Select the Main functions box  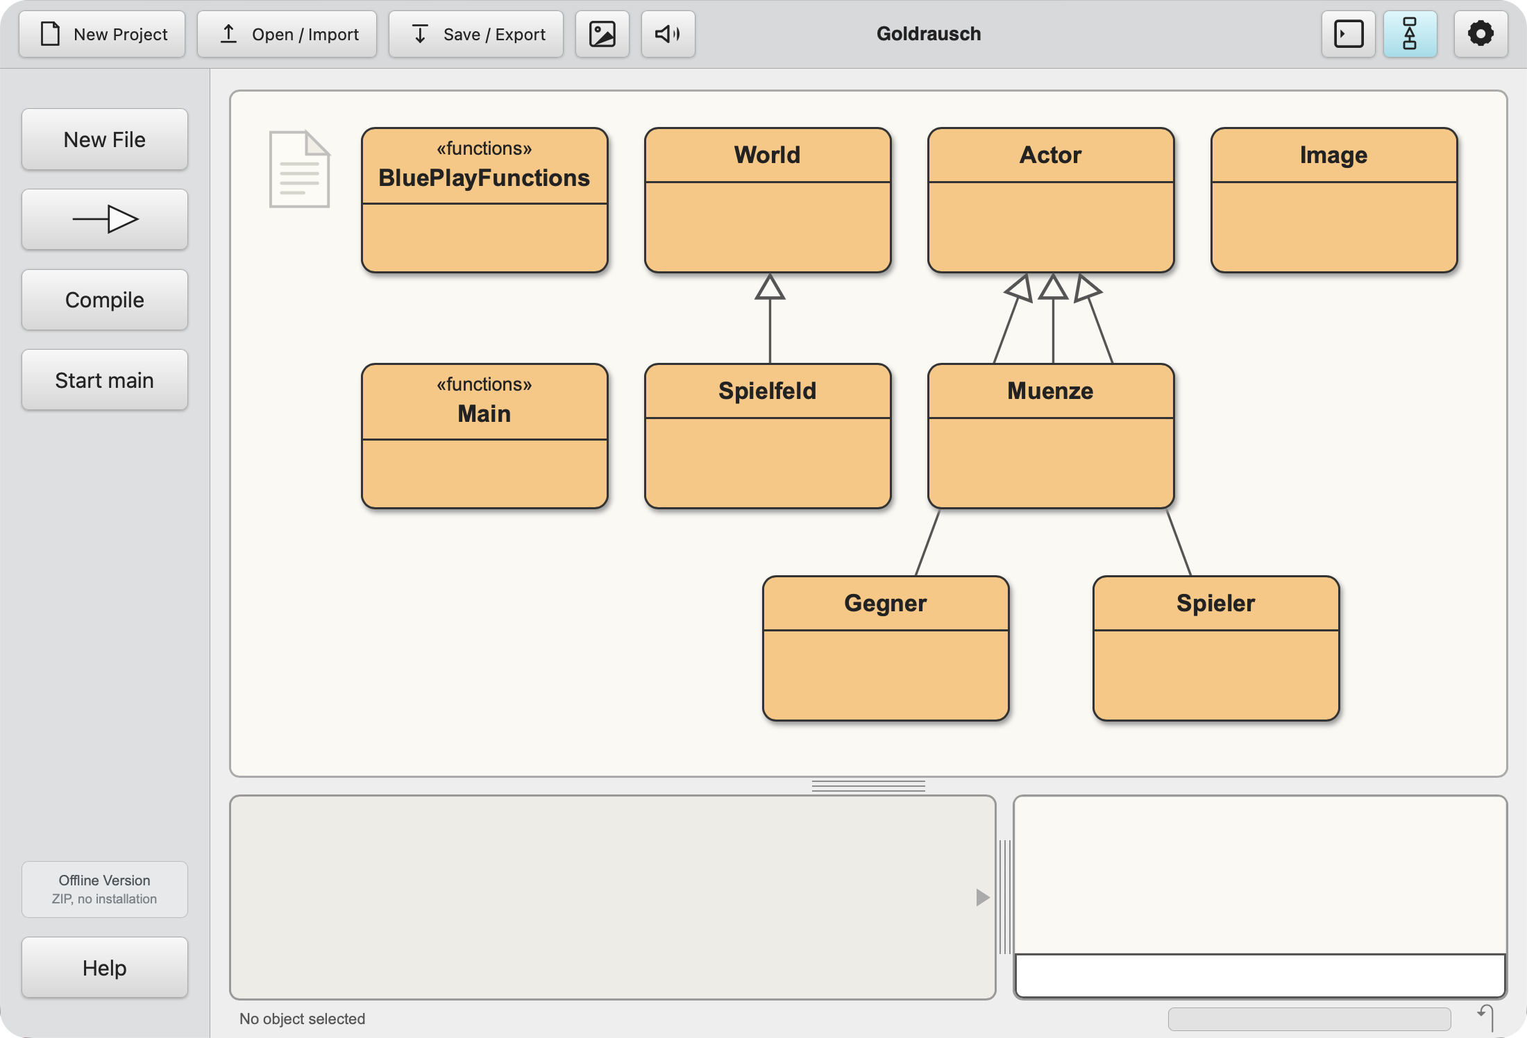click(x=484, y=436)
